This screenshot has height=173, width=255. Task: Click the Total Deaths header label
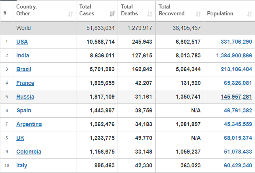129,10
